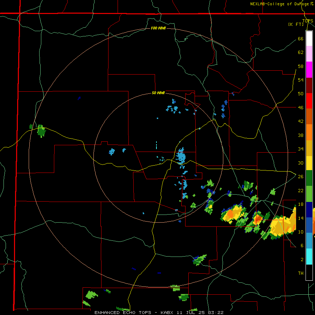Click the "10" legend value
The image size is (315, 315).
click(x=301, y=232)
